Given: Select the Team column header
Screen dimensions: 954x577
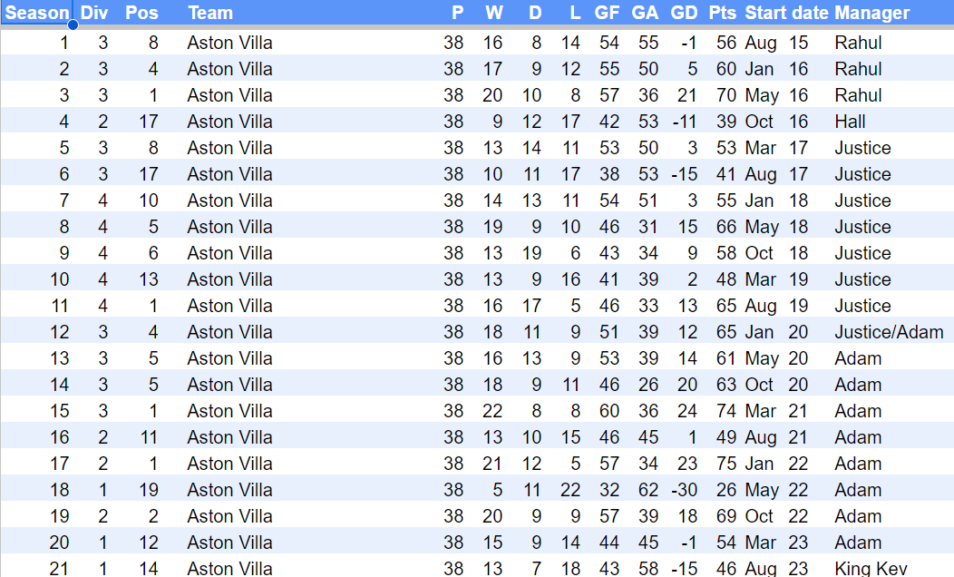Looking at the screenshot, I should [x=210, y=13].
